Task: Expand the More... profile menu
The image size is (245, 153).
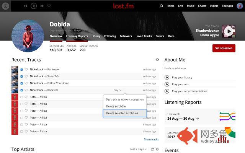Action: pyautogui.click(x=172, y=36)
